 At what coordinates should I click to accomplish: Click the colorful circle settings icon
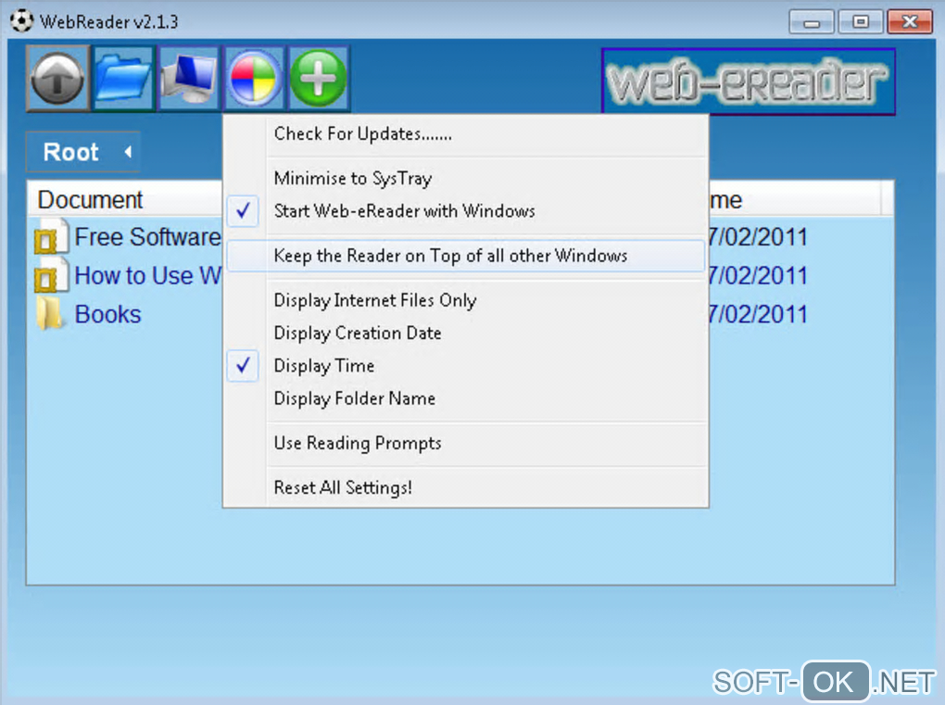click(254, 79)
